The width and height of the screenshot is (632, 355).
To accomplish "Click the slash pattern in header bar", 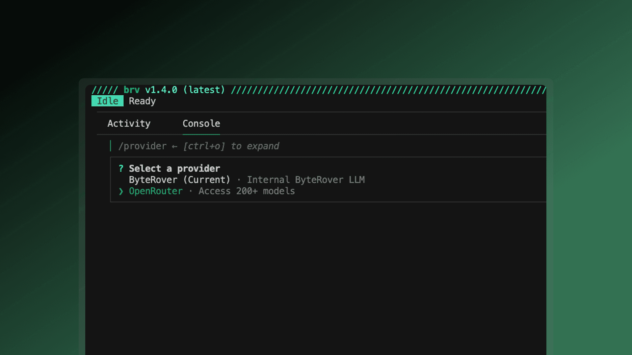I will (388, 90).
